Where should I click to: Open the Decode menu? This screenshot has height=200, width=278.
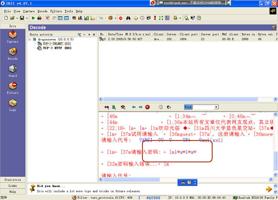42,11
